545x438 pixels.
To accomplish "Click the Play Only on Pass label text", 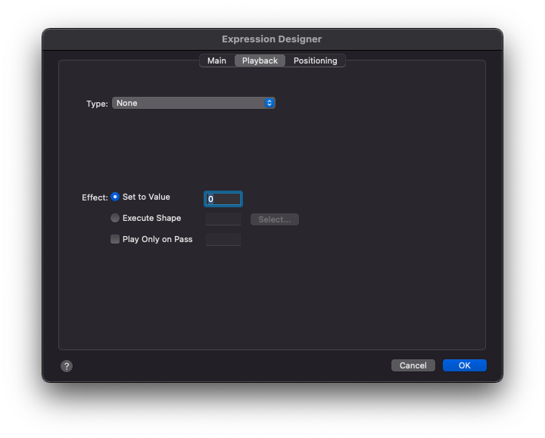I will click(x=157, y=239).
